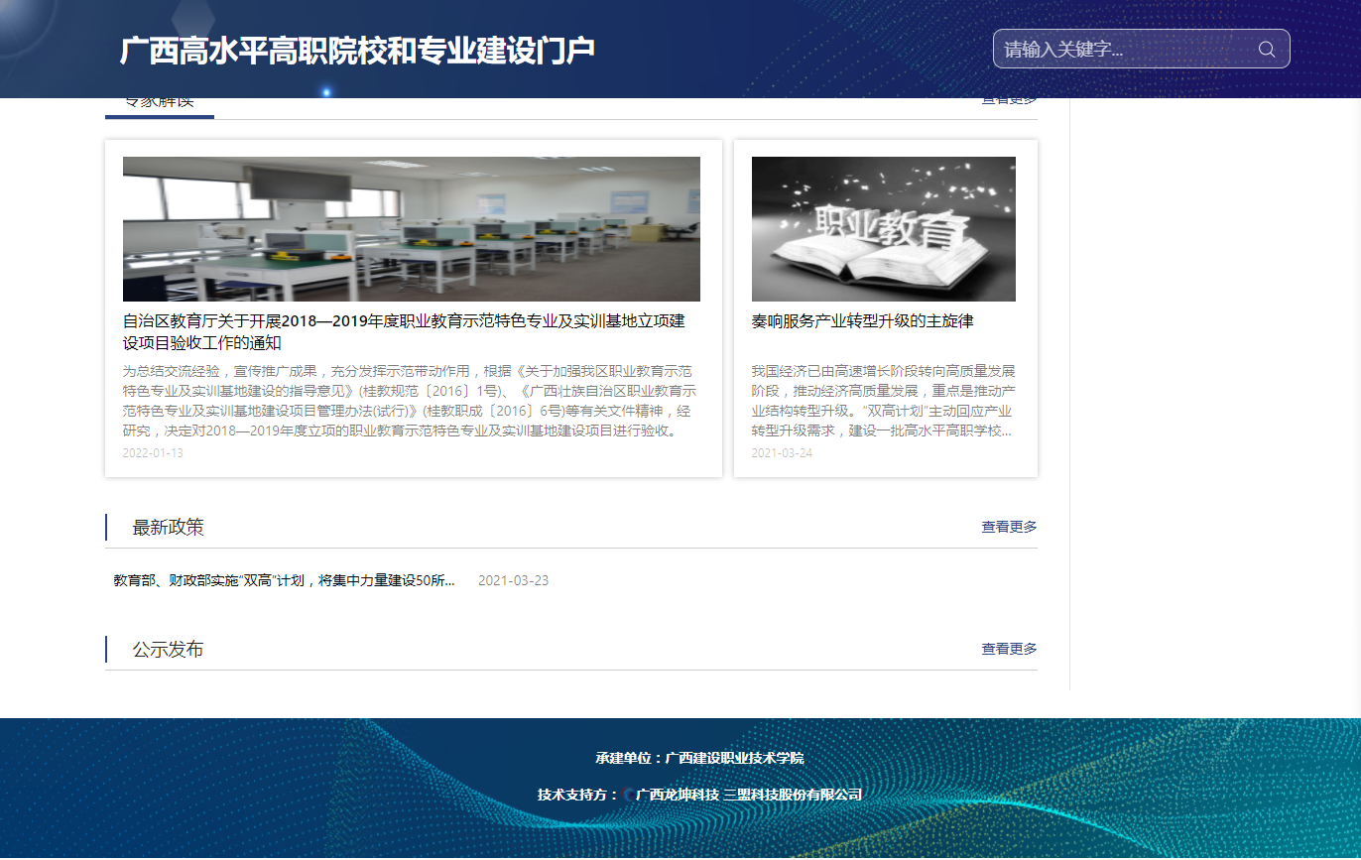Image resolution: width=1361 pixels, height=860 pixels.
Task: Open the classroom workbench article thumbnail
Action: (411, 228)
